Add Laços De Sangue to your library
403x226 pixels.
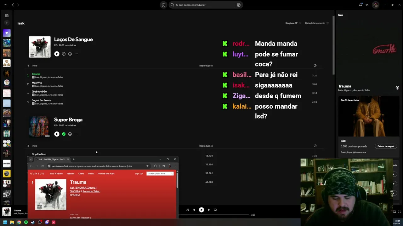[x=64, y=54]
